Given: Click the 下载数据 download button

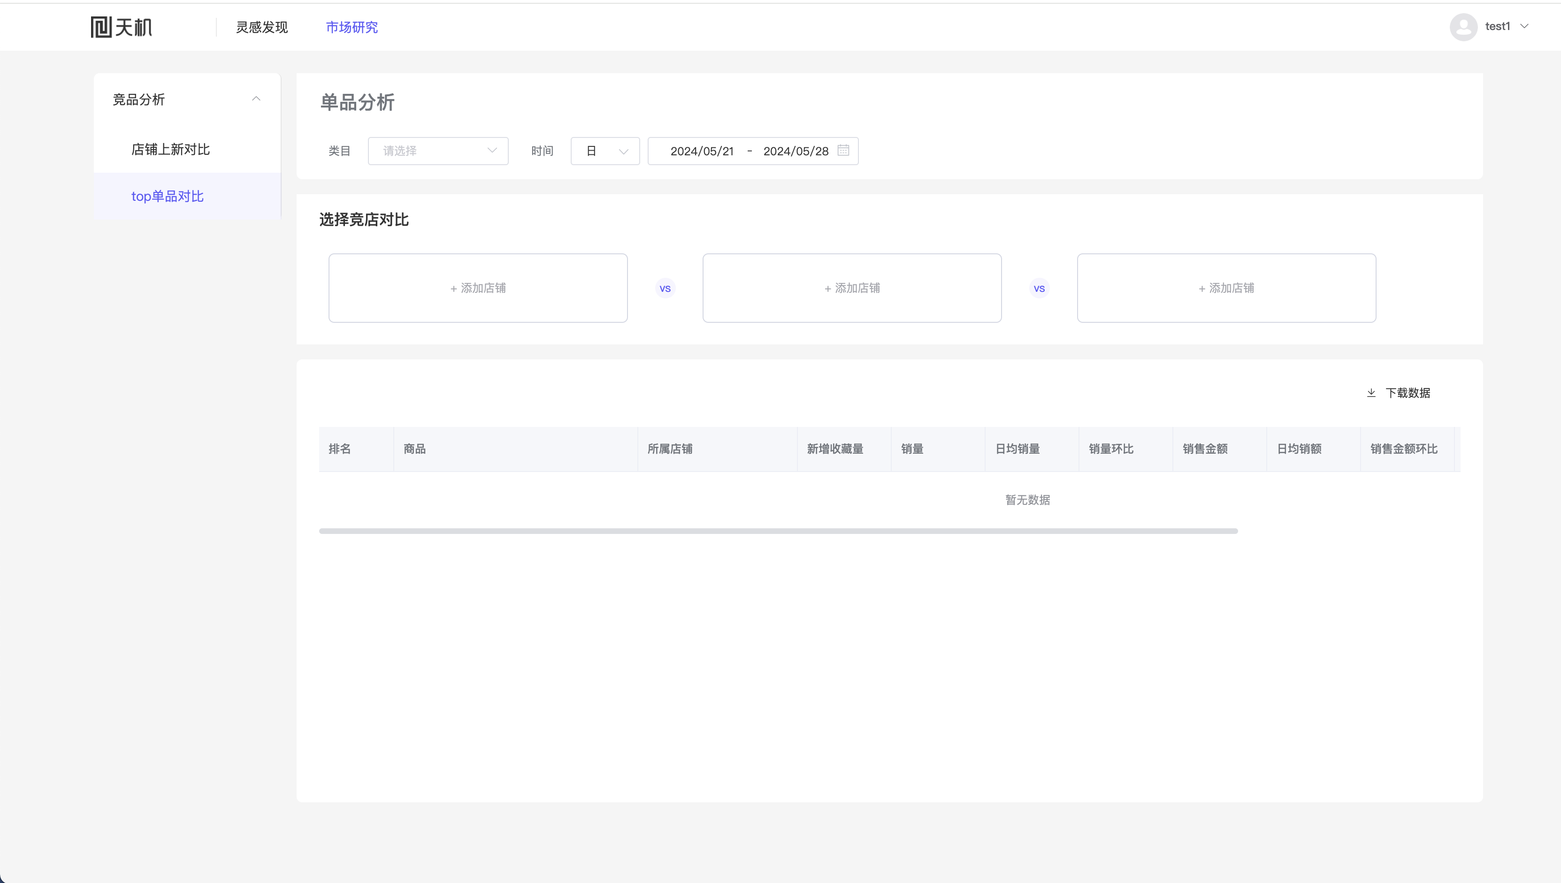Looking at the screenshot, I should click(x=1399, y=393).
